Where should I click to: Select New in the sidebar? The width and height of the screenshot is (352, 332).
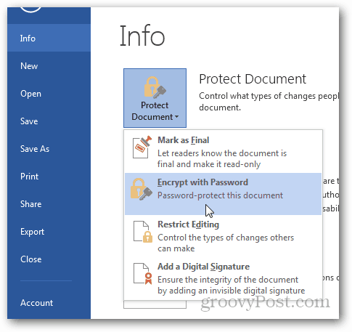(29, 66)
